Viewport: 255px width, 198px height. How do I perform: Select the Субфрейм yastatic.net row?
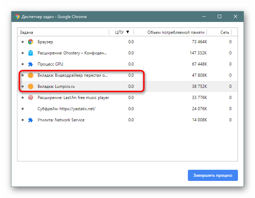(x=127, y=109)
